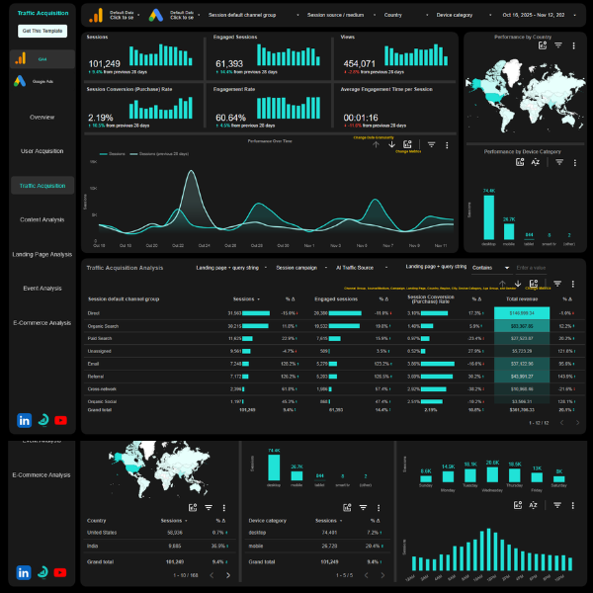Screen dimensions: 593x593
Task: Open optional metrics above Device category table
Action: 347,508
